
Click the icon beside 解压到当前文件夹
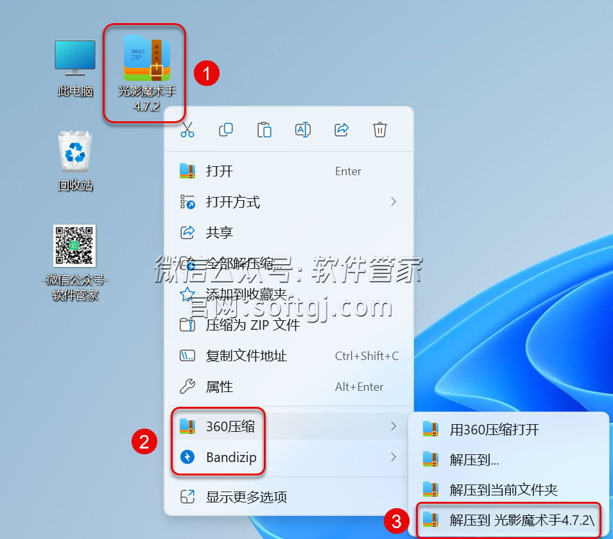click(x=431, y=490)
